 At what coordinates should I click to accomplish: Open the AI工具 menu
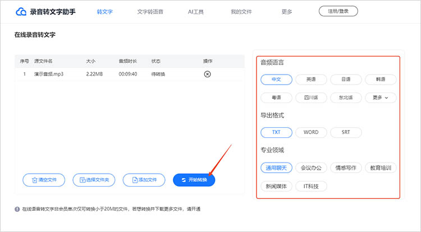[196, 12]
